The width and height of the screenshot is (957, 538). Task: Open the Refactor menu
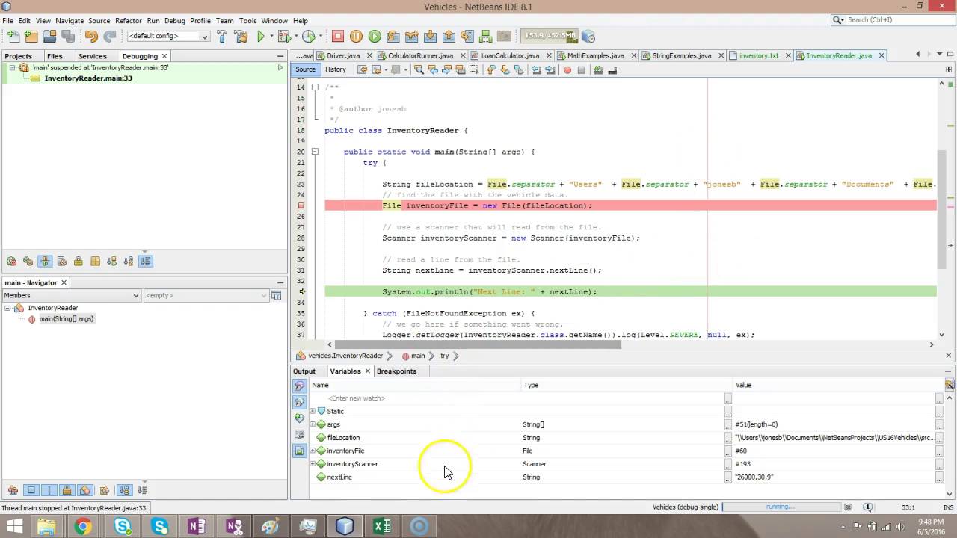(x=128, y=21)
